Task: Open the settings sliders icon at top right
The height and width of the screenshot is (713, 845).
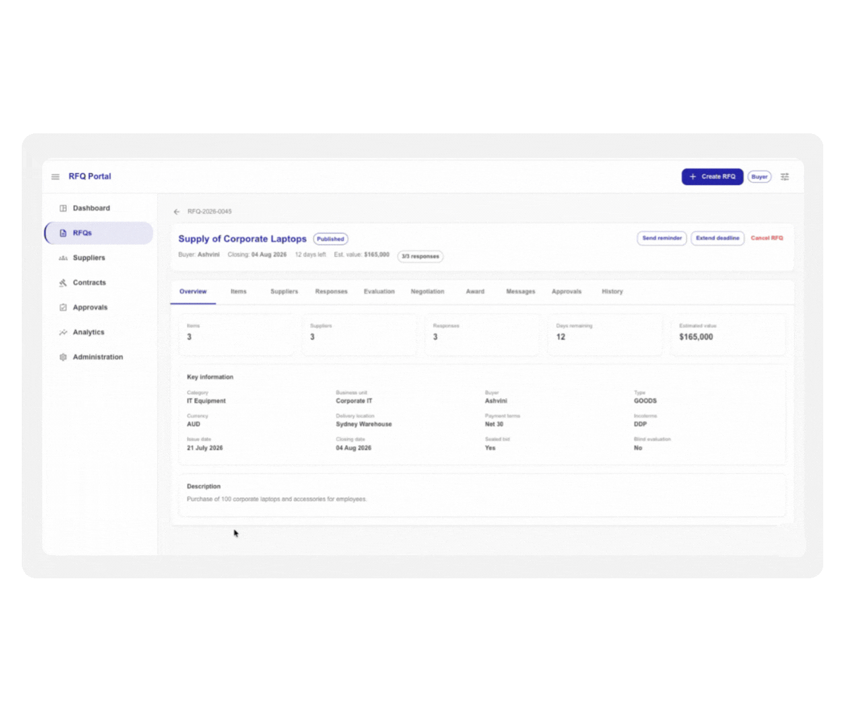Action: 785,177
